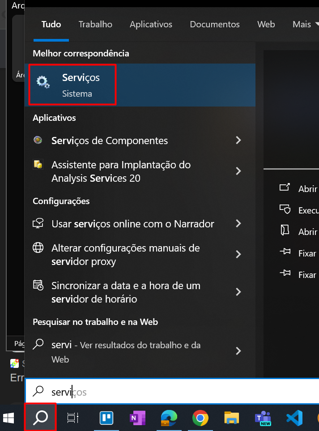
Task: Click the Serviços gear icon
Action: (43, 82)
